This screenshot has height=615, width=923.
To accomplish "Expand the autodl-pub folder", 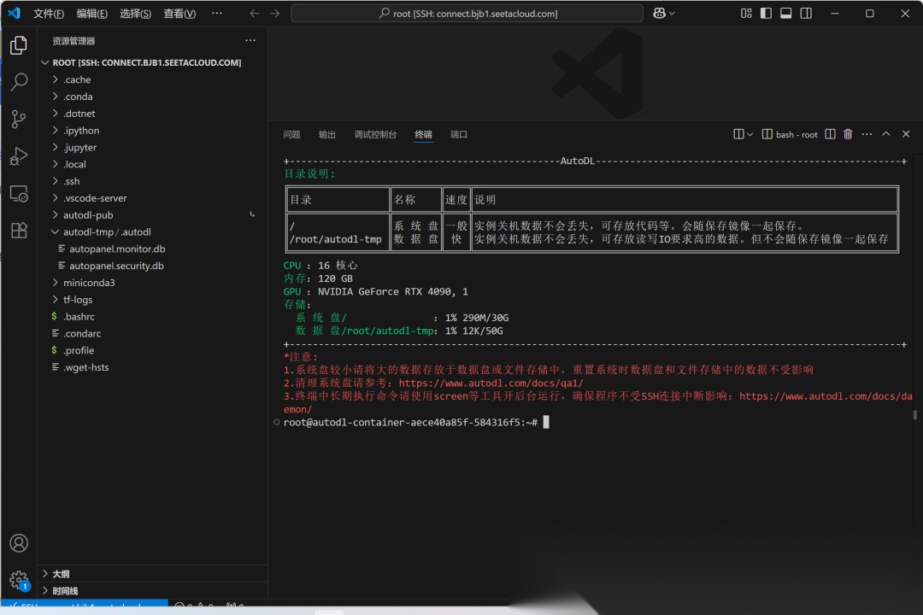I will coord(152,214).
